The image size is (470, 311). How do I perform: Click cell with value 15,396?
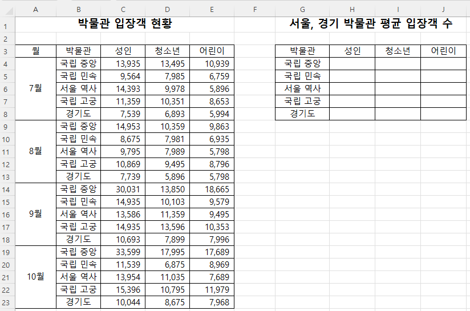[123, 289]
